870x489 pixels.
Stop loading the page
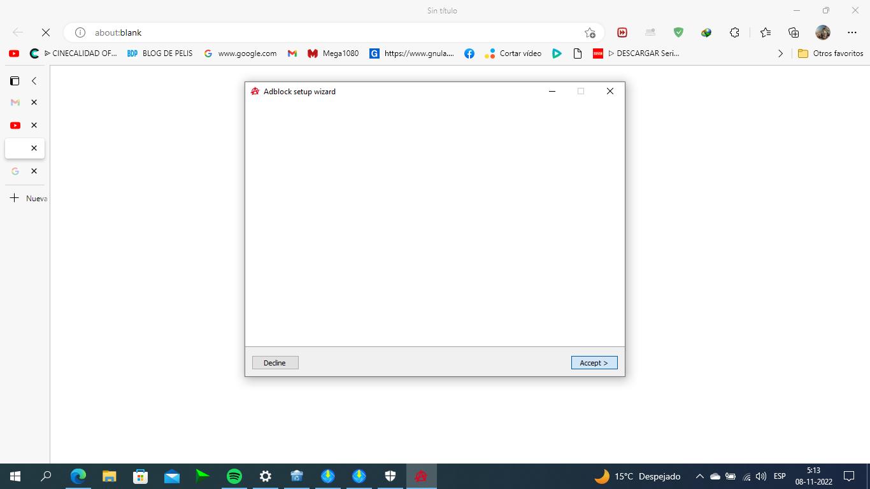(46, 32)
